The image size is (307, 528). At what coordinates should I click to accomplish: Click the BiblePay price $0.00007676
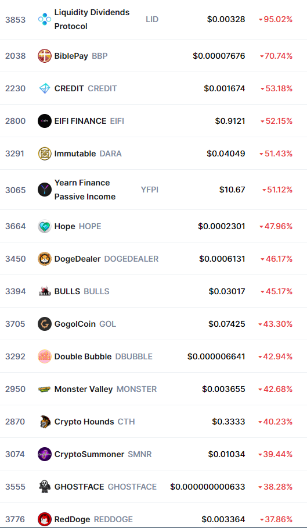[219, 56]
